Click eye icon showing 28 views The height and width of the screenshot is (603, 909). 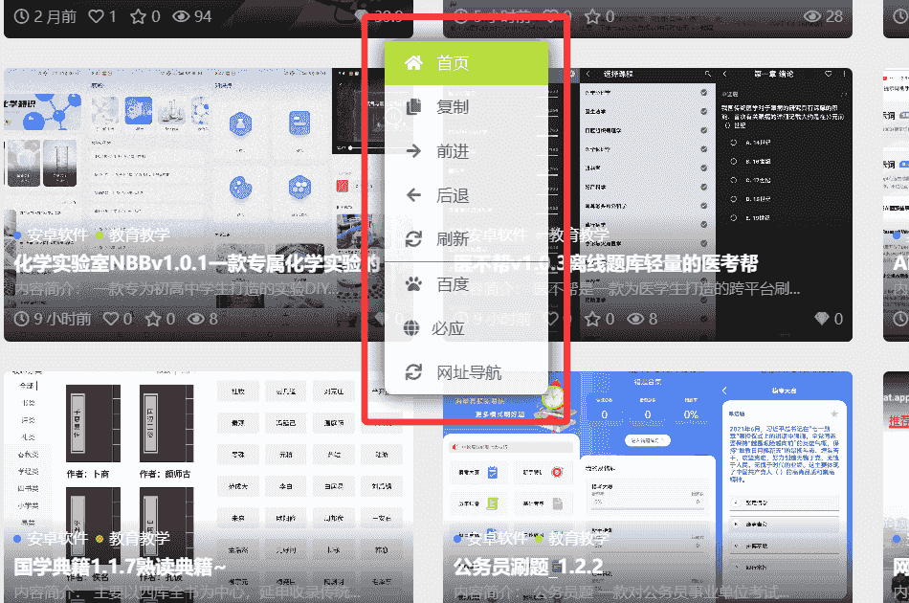tap(812, 15)
